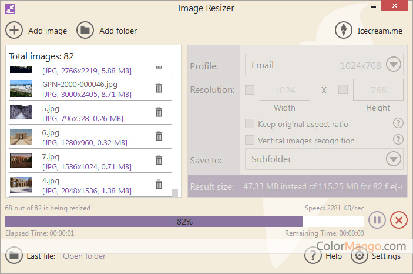Click the GPN-2000-000046.jpg file name
Viewport: 413px width, 274px height.
click(80, 85)
